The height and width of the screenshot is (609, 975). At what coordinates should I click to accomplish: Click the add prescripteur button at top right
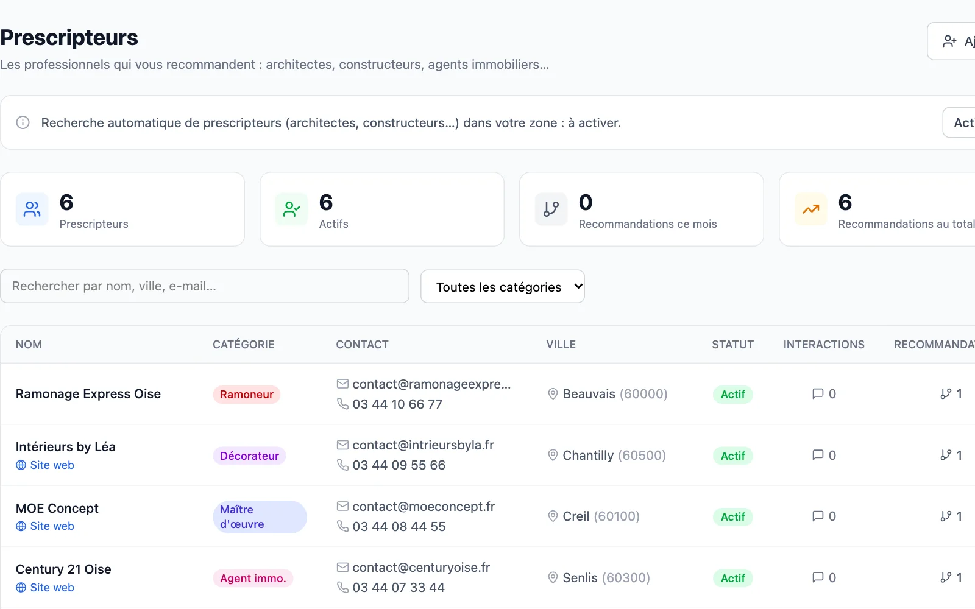(952, 41)
